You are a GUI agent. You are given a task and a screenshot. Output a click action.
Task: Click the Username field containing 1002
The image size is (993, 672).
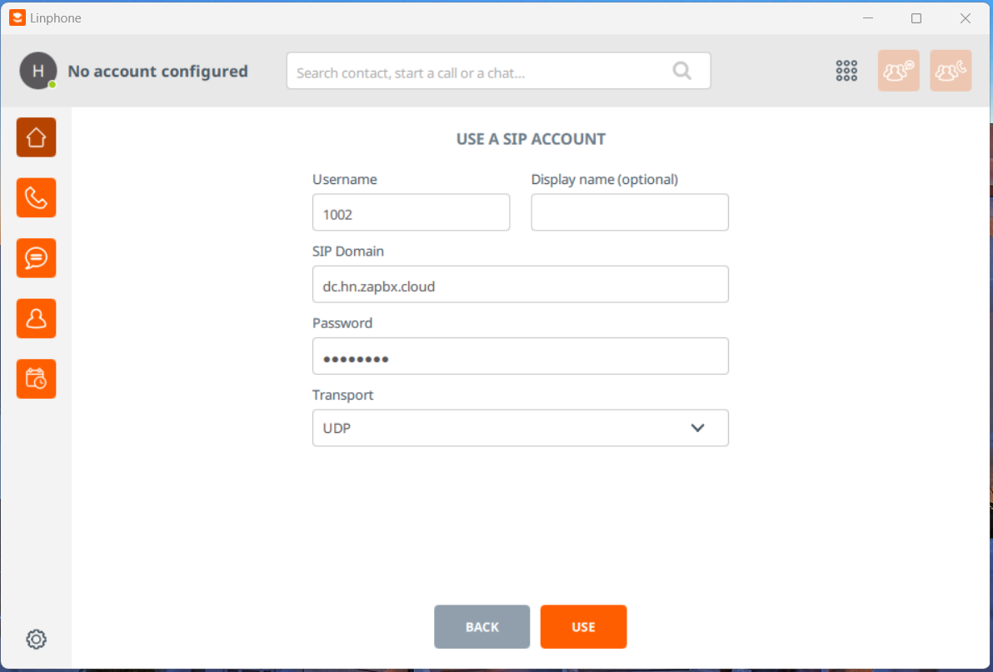point(411,213)
